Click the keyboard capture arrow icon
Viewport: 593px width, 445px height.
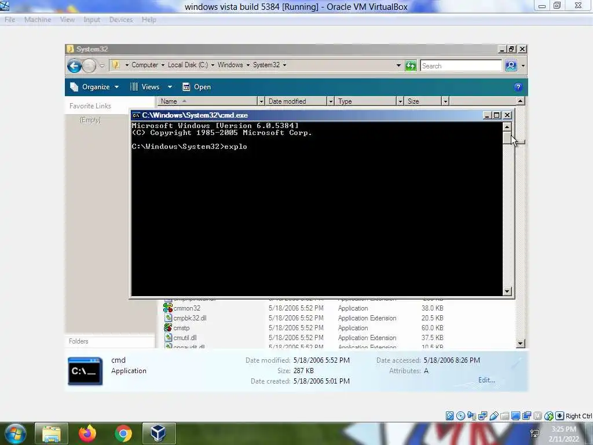click(x=560, y=416)
